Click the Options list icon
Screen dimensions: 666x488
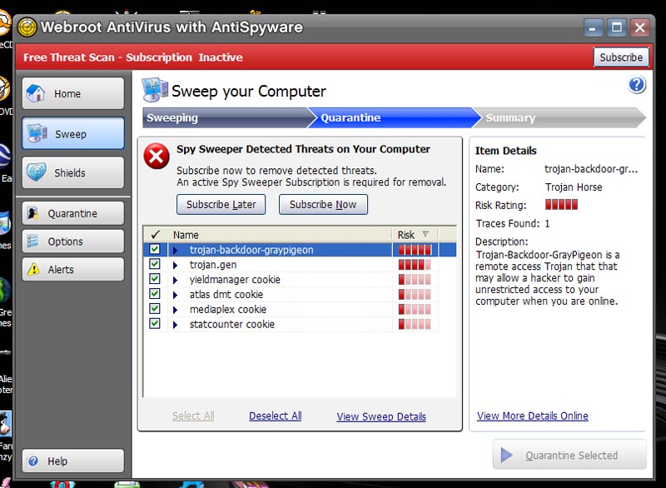click(x=32, y=242)
